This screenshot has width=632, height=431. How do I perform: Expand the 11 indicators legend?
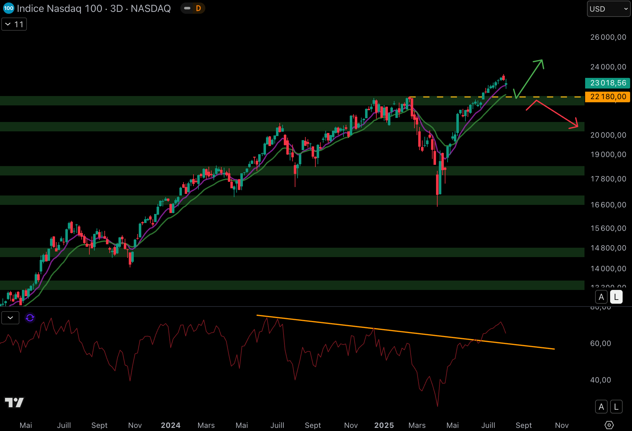[14, 24]
